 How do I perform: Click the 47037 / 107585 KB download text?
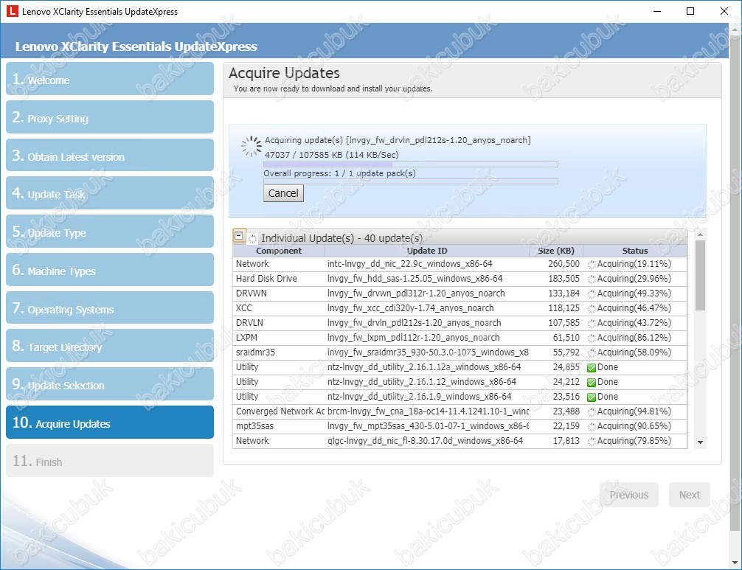click(x=332, y=155)
